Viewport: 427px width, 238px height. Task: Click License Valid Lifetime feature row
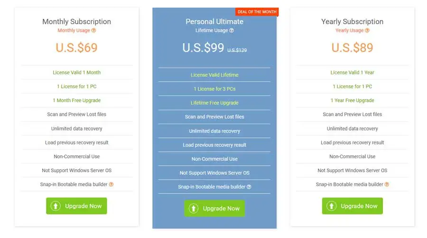click(x=214, y=75)
